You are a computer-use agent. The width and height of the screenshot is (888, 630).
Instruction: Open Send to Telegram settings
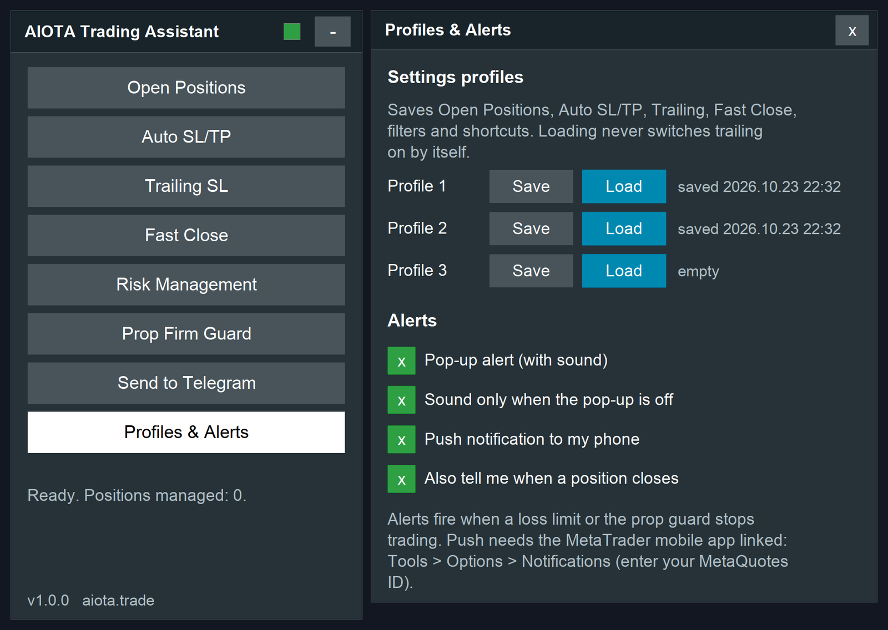[x=186, y=383]
